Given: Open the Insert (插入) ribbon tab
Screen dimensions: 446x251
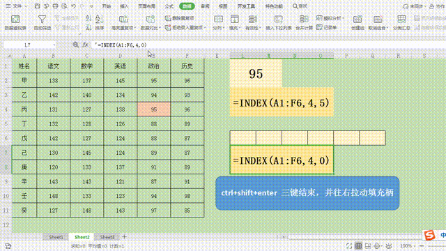Looking at the screenshot, I should pos(124,6).
